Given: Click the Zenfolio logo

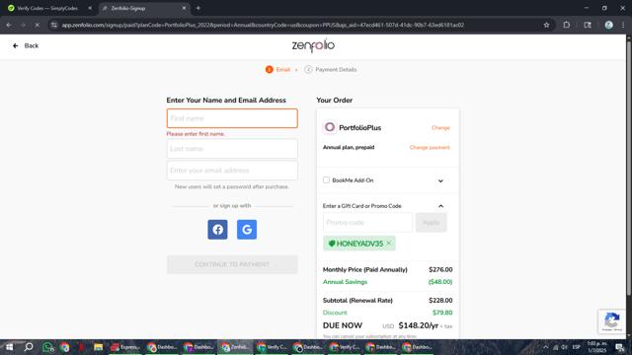Looking at the screenshot, I should [x=313, y=46].
